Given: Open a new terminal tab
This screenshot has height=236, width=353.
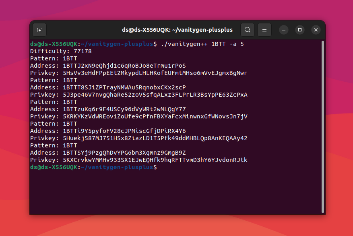Looking at the screenshot, I should click(x=39, y=30).
